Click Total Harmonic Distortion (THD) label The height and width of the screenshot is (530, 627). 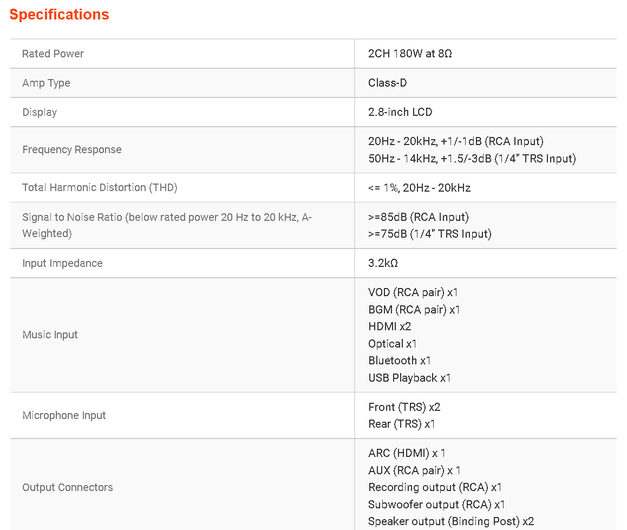point(100,187)
